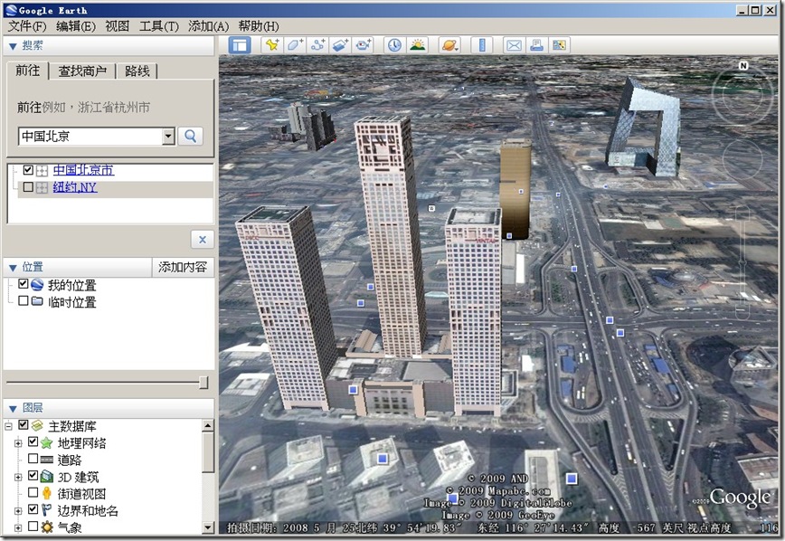Select the 前往 tab

27,71
